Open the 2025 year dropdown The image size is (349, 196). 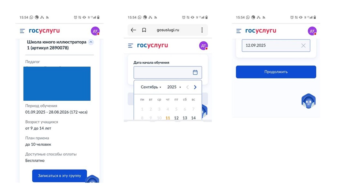[x=174, y=87]
